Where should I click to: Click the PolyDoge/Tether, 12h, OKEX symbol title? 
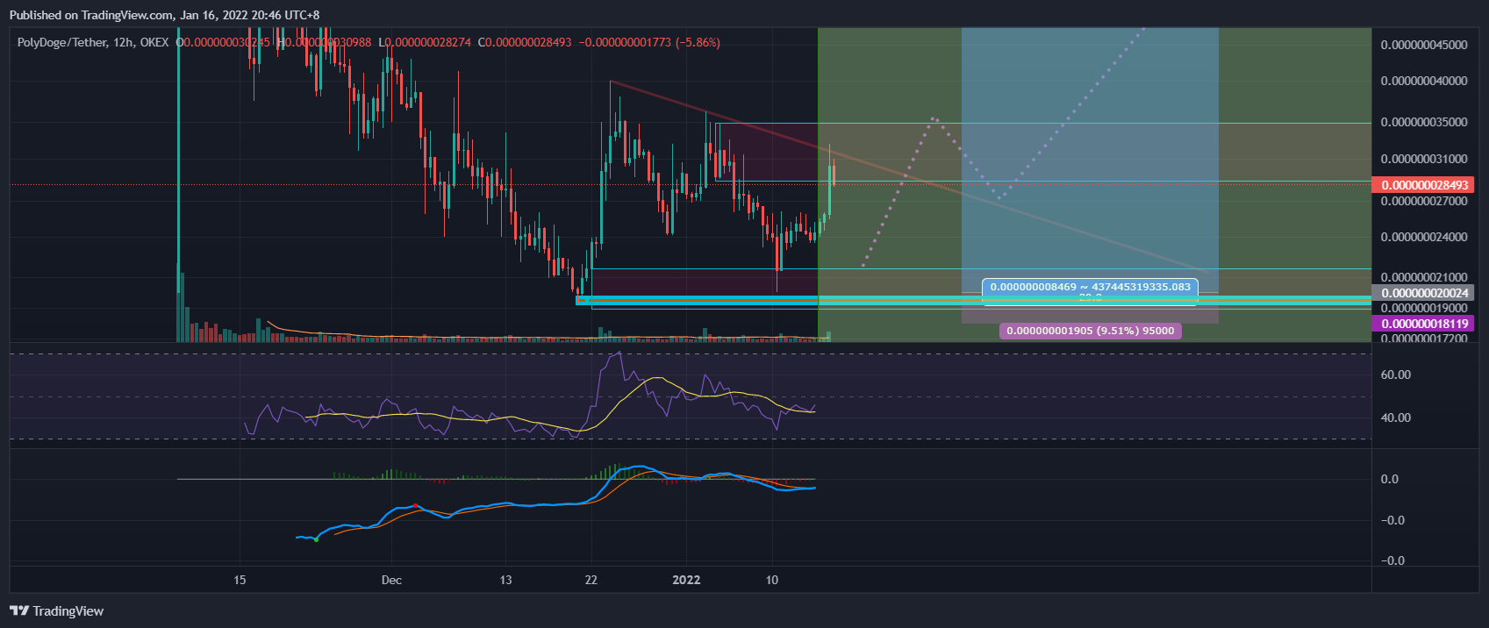coord(93,42)
